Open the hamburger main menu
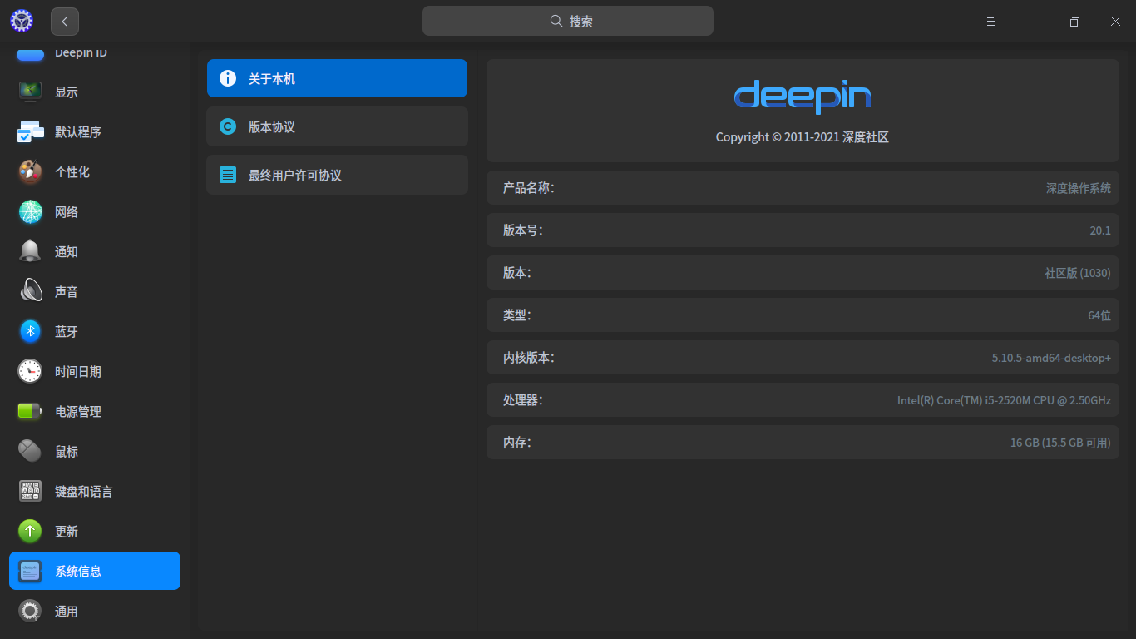Image resolution: width=1136 pixels, height=639 pixels. point(991,22)
